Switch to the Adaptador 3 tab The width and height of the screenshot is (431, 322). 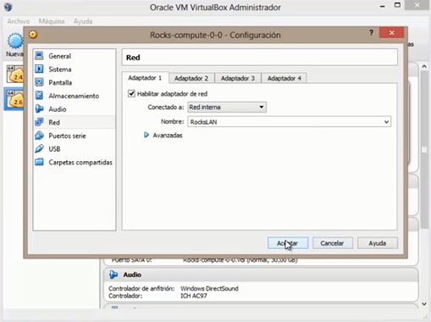238,78
